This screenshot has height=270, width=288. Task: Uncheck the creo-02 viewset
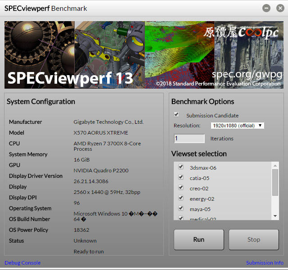click(x=181, y=187)
